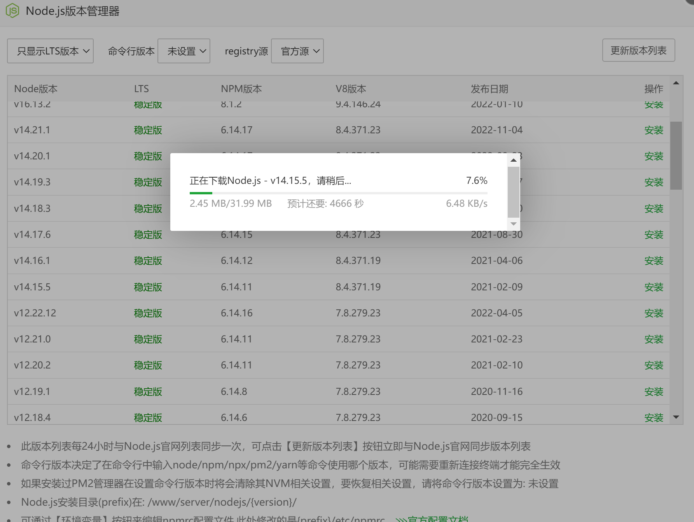Click the 预计还要: 4666 秒 remaining time text
694x522 pixels.
tap(325, 203)
